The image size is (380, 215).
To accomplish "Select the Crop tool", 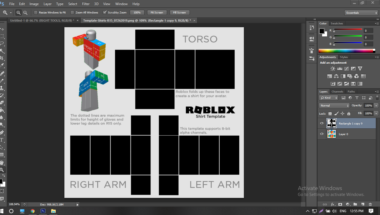I will click(x=2, y=58).
